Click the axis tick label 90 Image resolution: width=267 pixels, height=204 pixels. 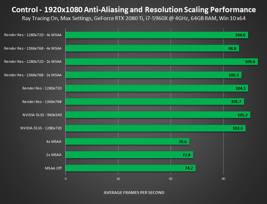coord(223,179)
